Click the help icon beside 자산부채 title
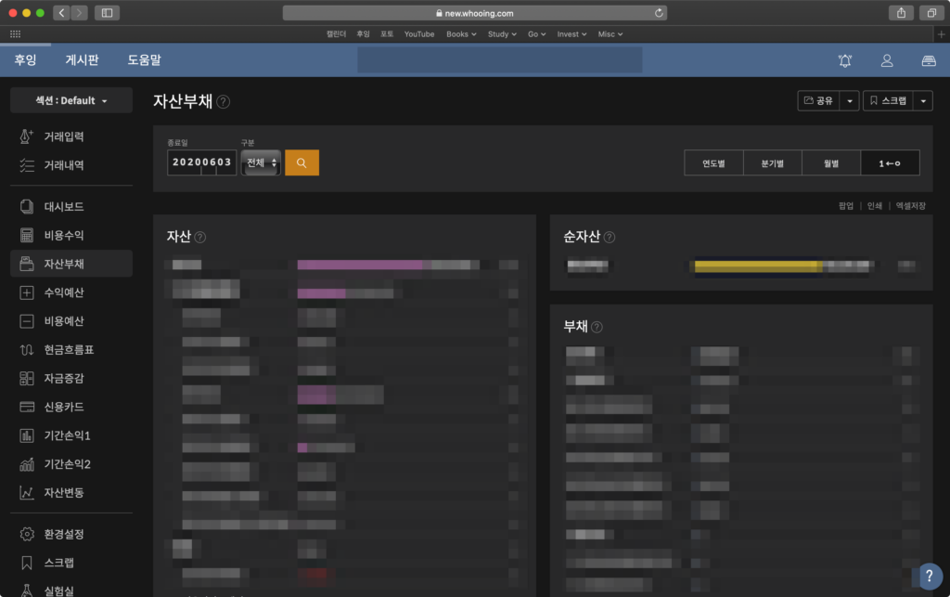 click(223, 102)
